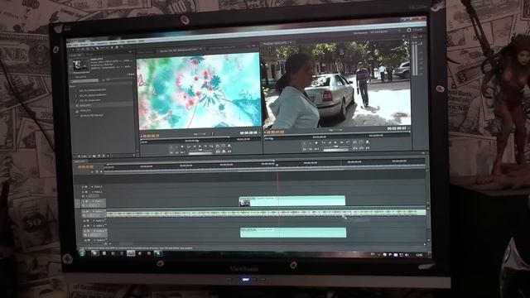Viewport: 530px width, 298px height.
Task: Click the Extract button in Program monitor
Action: (x=361, y=148)
